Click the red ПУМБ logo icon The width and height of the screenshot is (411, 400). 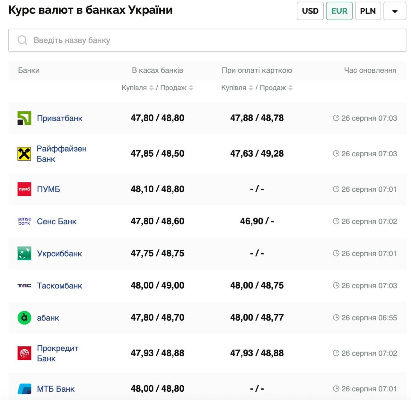click(x=24, y=189)
